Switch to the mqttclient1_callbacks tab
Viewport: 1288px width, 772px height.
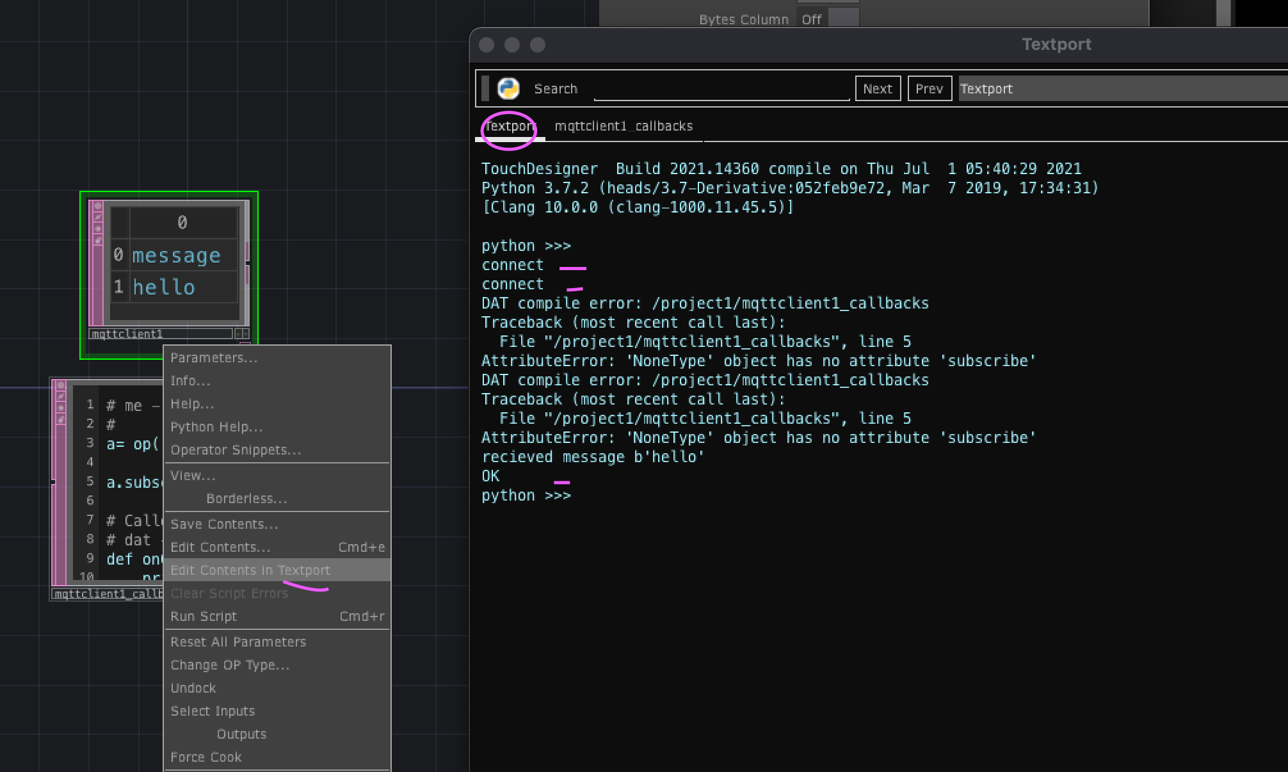click(623, 126)
